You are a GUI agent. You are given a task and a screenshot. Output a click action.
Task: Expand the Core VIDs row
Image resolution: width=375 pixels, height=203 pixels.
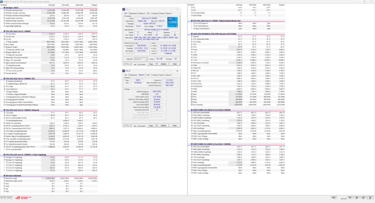[x=4, y=34]
